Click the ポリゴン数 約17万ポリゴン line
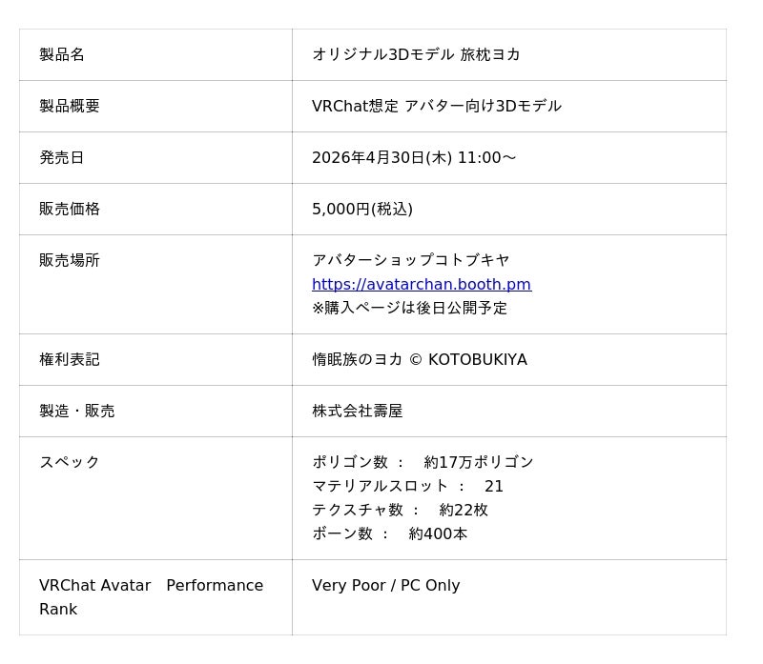763x664 pixels. pyautogui.click(x=423, y=462)
